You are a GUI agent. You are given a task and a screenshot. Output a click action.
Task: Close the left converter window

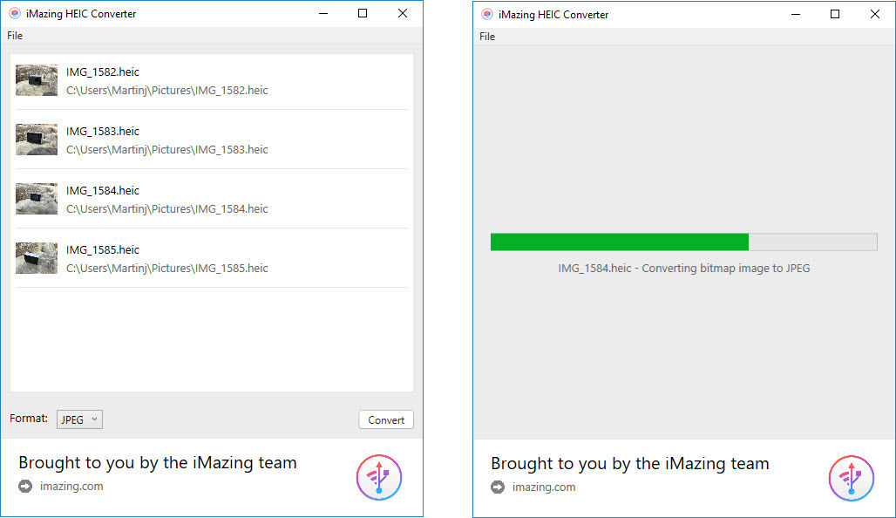(403, 13)
